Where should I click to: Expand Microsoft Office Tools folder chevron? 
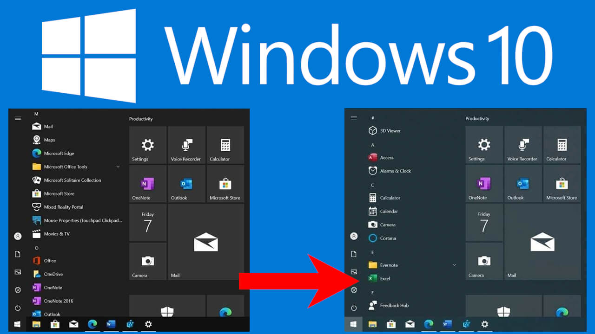point(118,167)
